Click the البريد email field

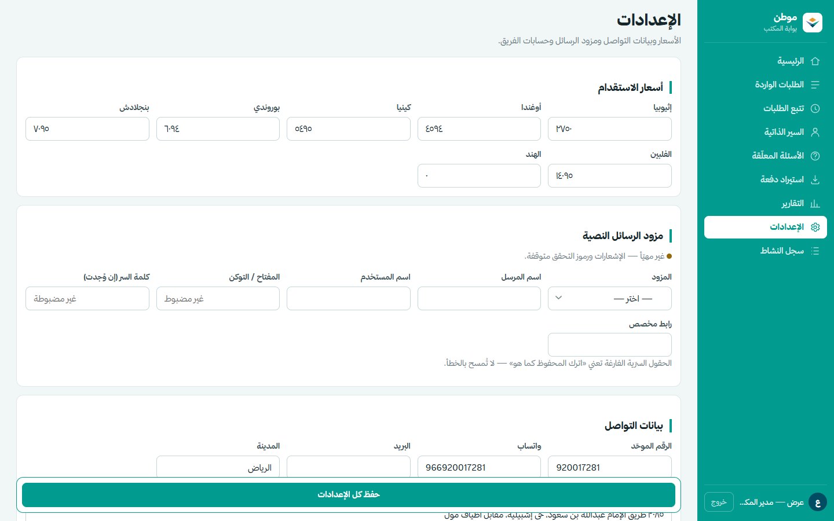349,467
